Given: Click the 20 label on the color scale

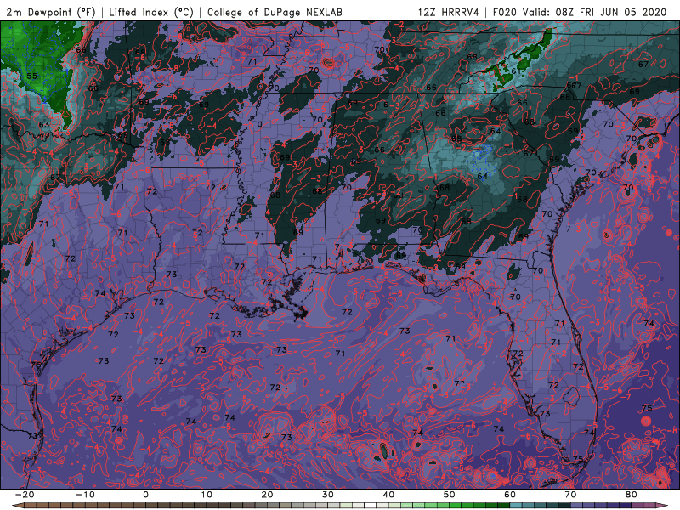Looking at the screenshot, I should pyautogui.click(x=267, y=495).
